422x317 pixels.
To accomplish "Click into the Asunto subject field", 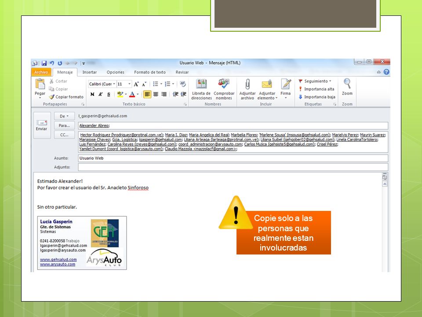I will point(233,158).
